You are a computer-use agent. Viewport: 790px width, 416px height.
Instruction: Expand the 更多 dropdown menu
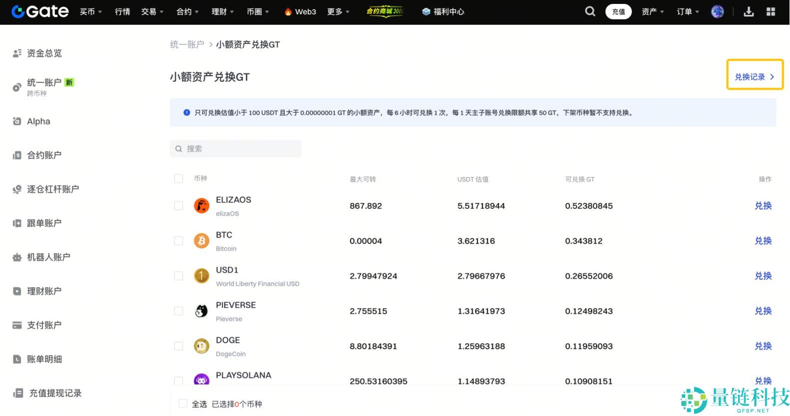coord(339,11)
